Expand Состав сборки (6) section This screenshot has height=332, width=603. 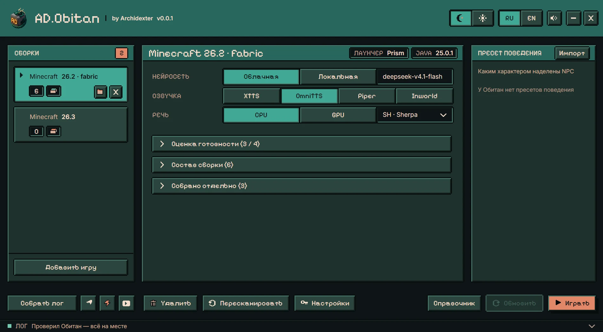[301, 165]
